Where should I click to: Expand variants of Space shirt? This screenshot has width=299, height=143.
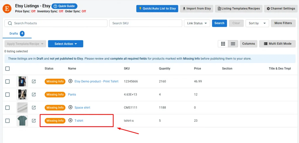click(70, 107)
